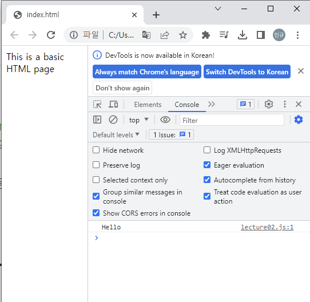Toggle the device toolbar
This screenshot has width=310, height=302.
pos(113,104)
